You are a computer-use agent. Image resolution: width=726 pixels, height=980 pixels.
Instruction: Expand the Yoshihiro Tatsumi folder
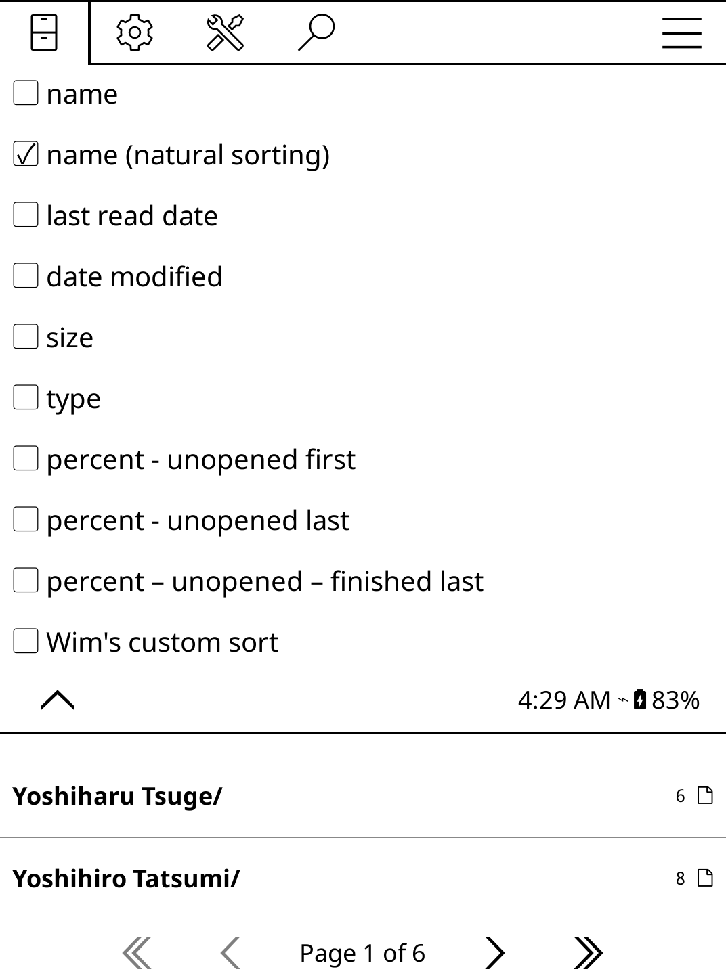126,878
